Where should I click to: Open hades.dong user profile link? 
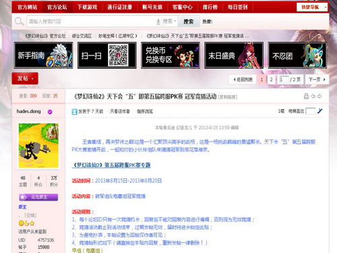pyautogui.click(x=29, y=111)
